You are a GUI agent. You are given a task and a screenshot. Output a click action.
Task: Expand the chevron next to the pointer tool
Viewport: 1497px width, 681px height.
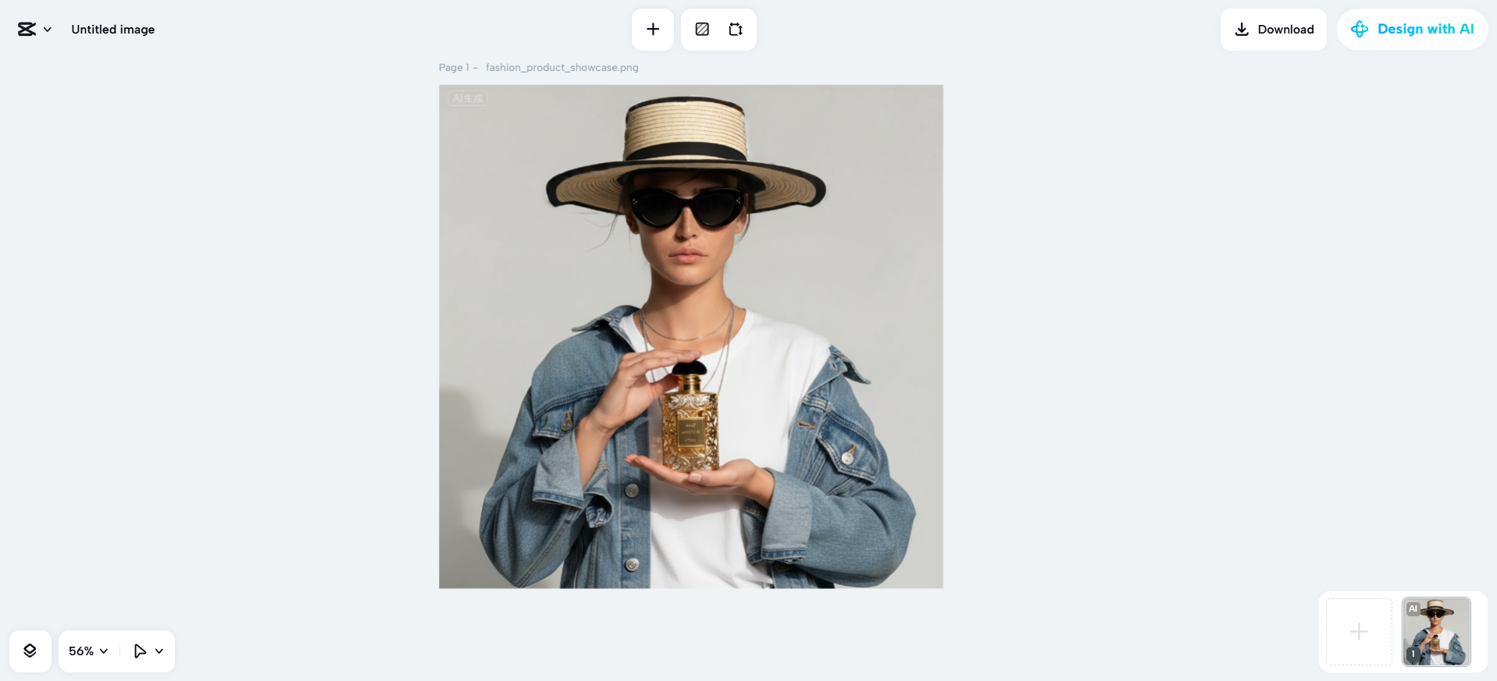tap(159, 651)
